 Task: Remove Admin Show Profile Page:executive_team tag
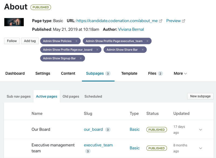tap(148, 41)
